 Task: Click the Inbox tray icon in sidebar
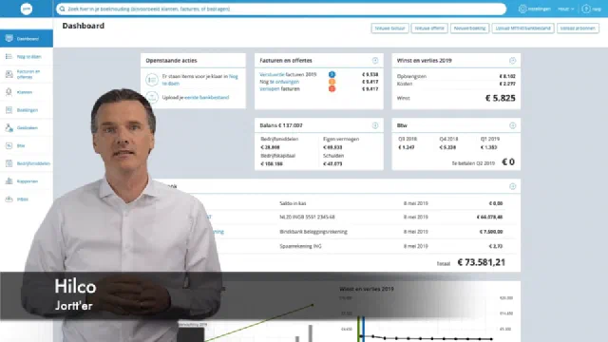coord(9,199)
